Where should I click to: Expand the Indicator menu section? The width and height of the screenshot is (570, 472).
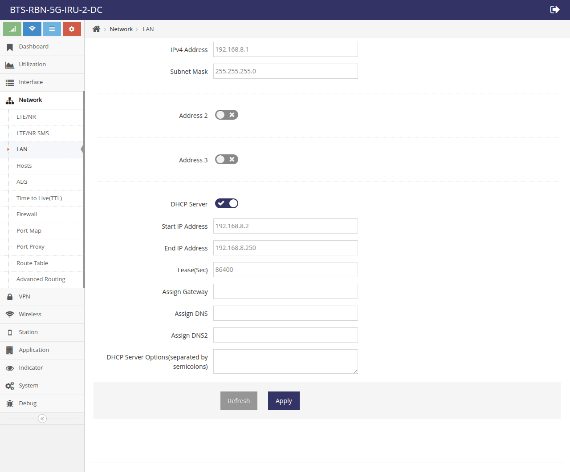(x=42, y=368)
